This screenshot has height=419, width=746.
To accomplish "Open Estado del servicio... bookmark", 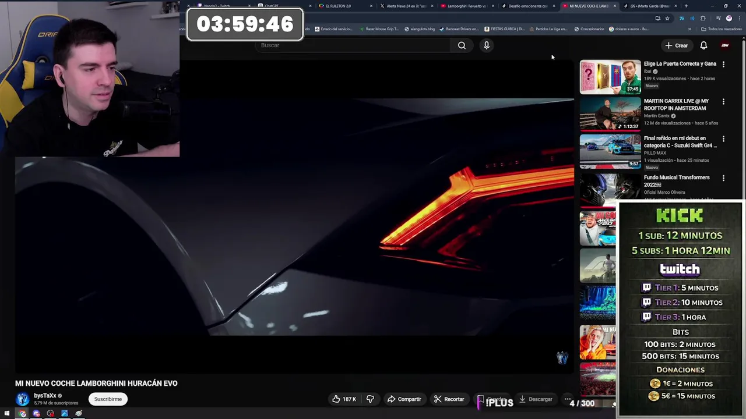I will pyautogui.click(x=334, y=29).
